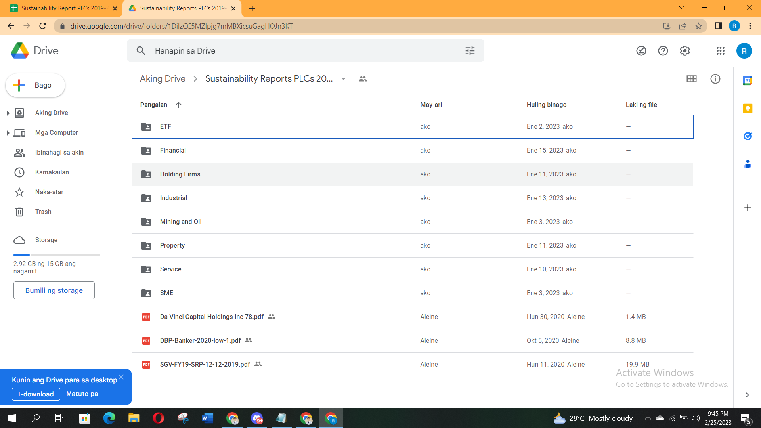Select the Industrial folder
The image size is (761, 428).
coord(413,198)
